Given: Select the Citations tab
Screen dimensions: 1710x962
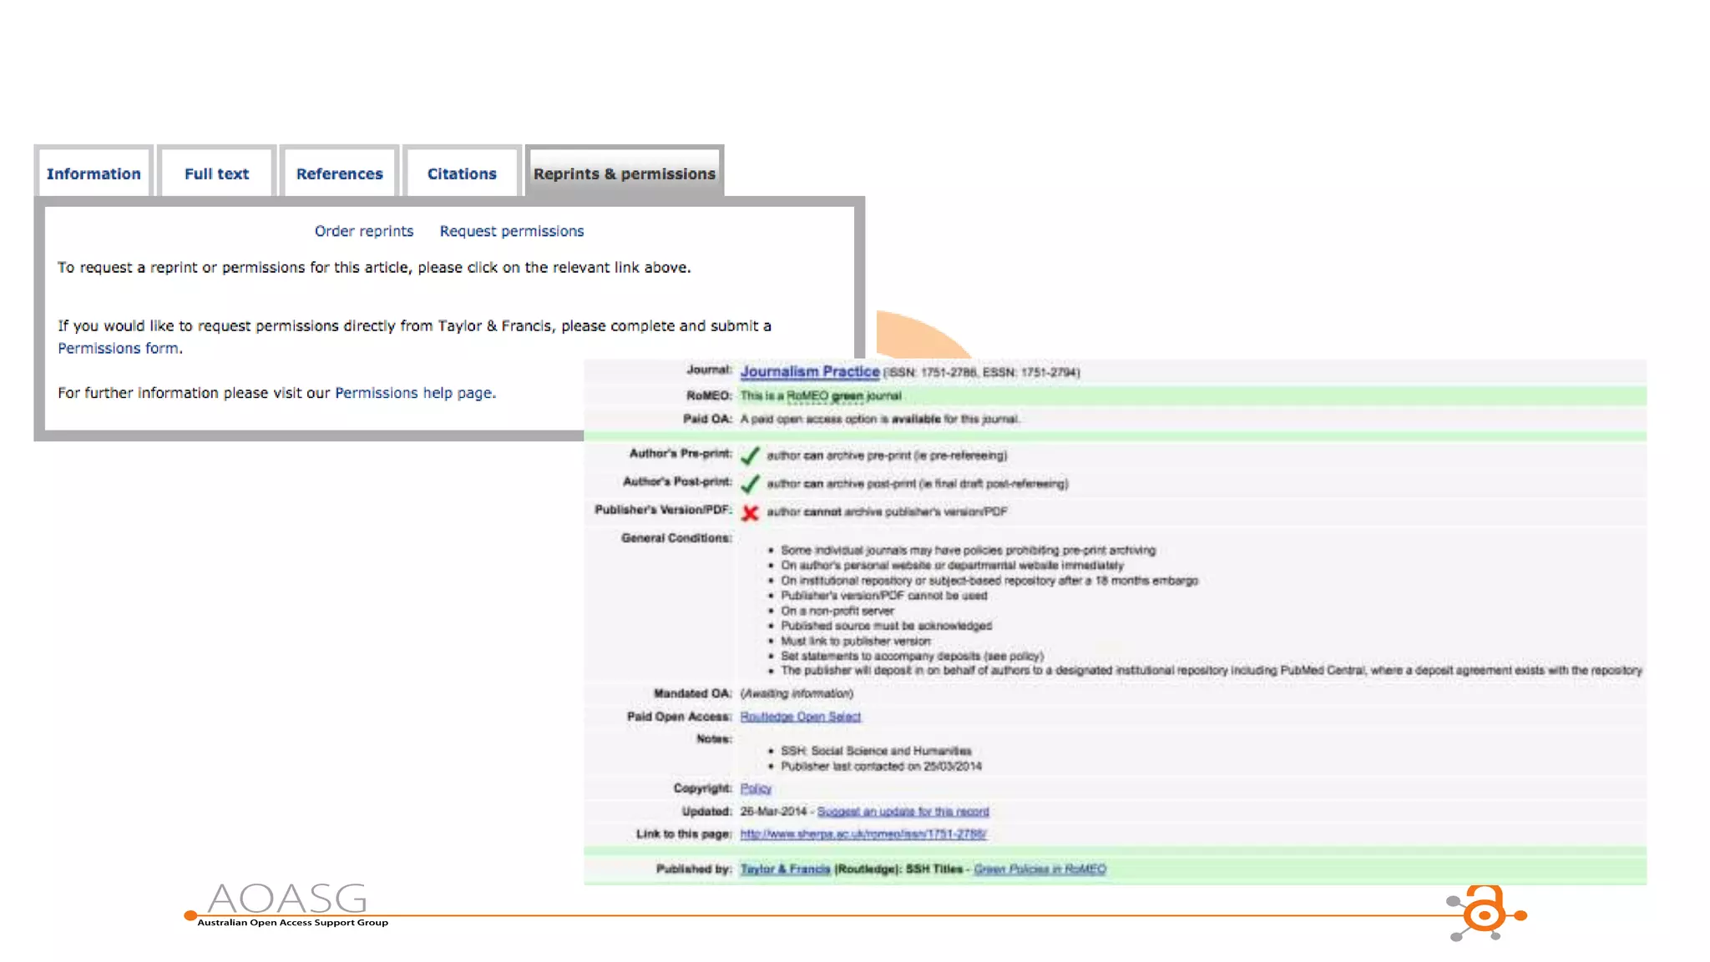Looking at the screenshot, I should 462,174.
